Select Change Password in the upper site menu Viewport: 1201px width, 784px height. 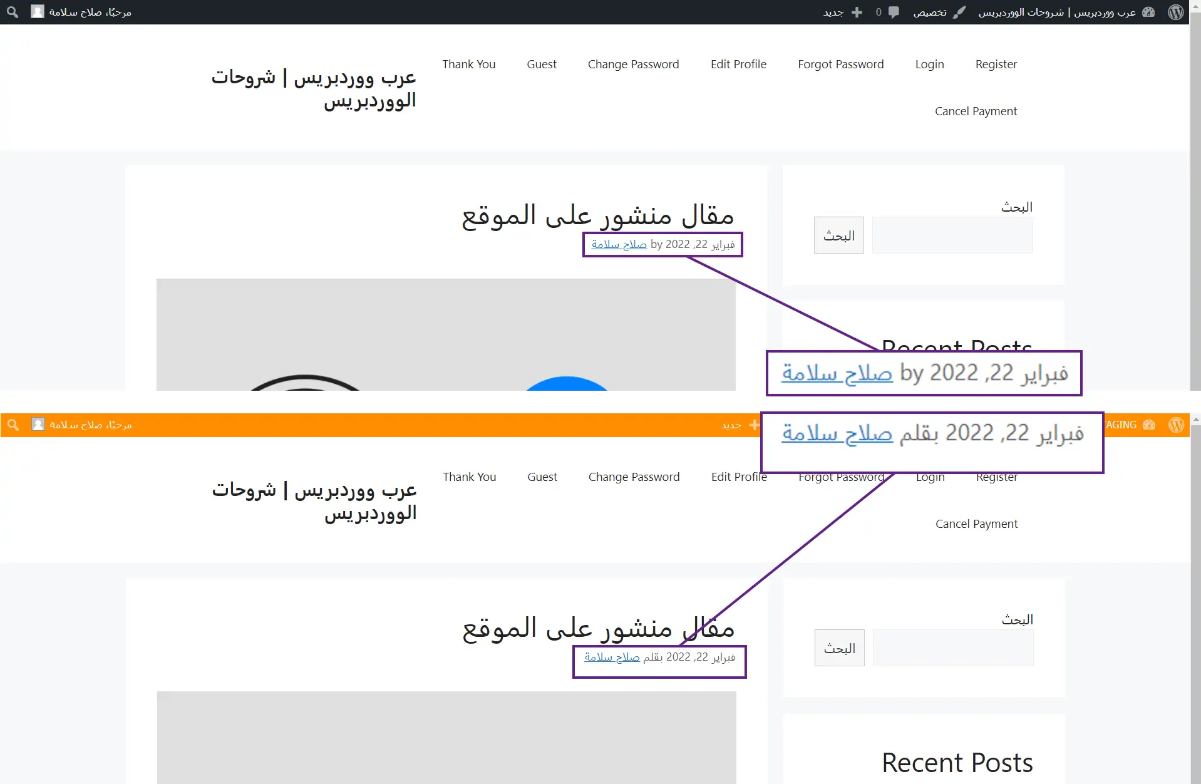[633, 64]
